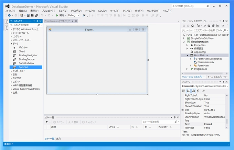Switch to the 出力 tab
234x150 pixels.
click(58, 139)
